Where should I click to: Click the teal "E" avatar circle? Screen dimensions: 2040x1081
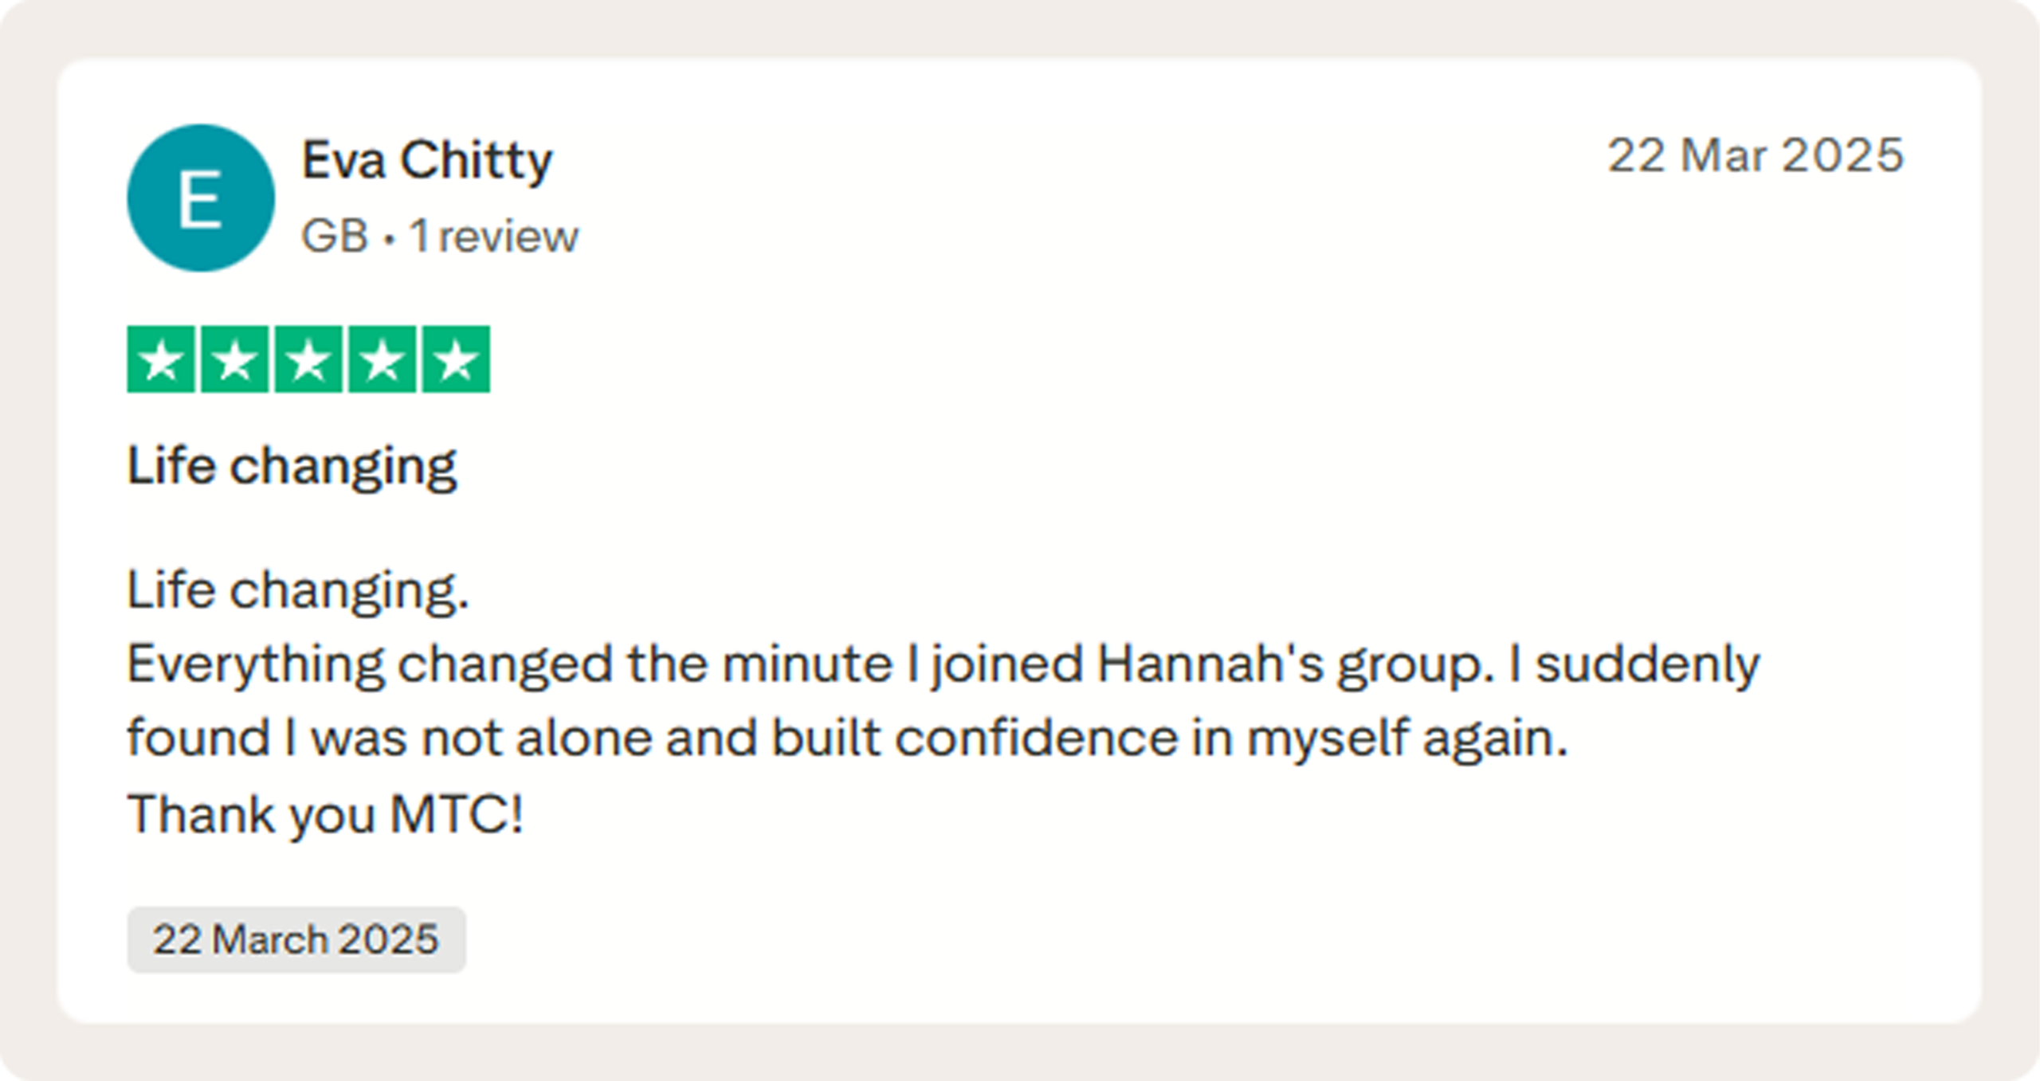click(201, 198)
